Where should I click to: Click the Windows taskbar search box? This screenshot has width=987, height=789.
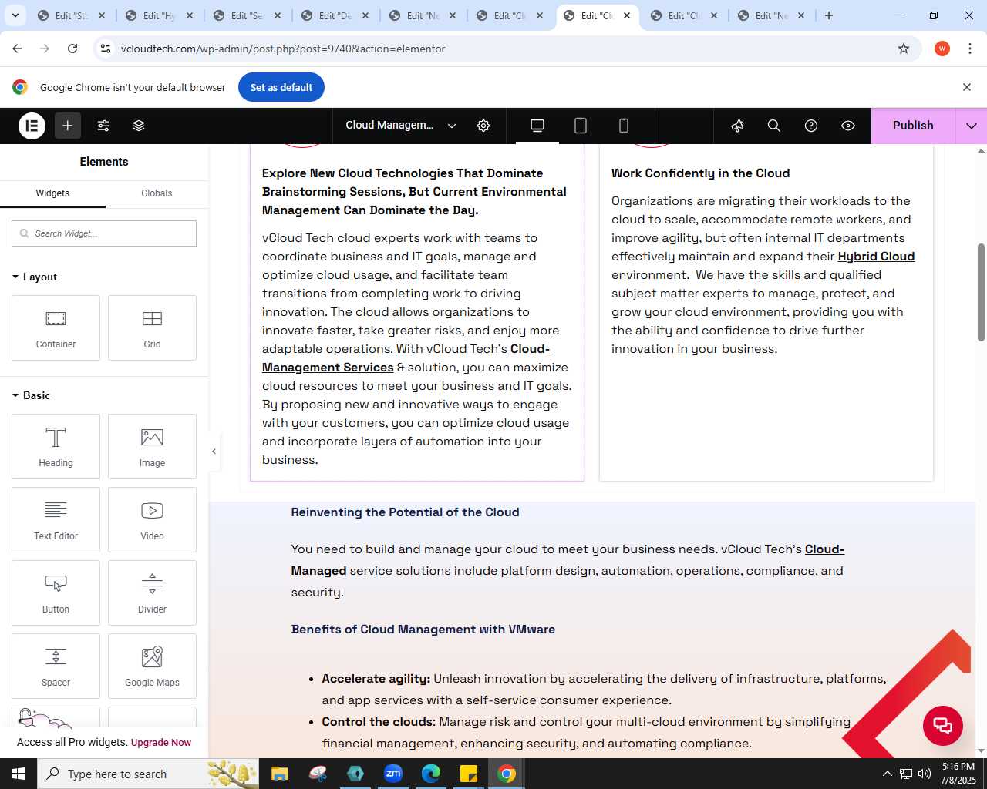click(148, 774)
